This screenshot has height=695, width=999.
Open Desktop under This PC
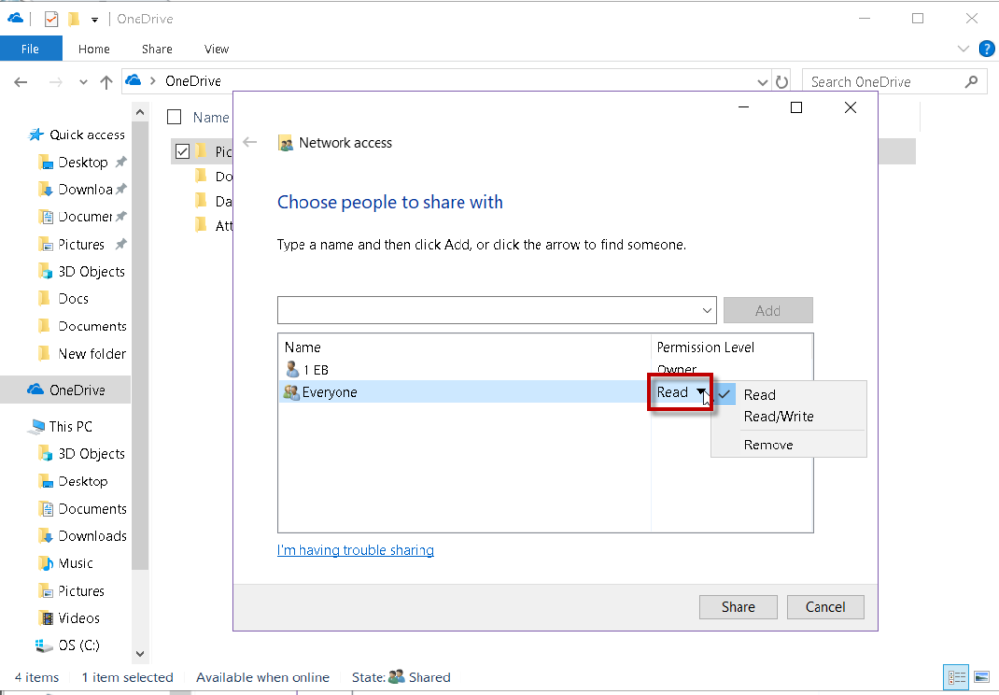click(x=83, y=482)
